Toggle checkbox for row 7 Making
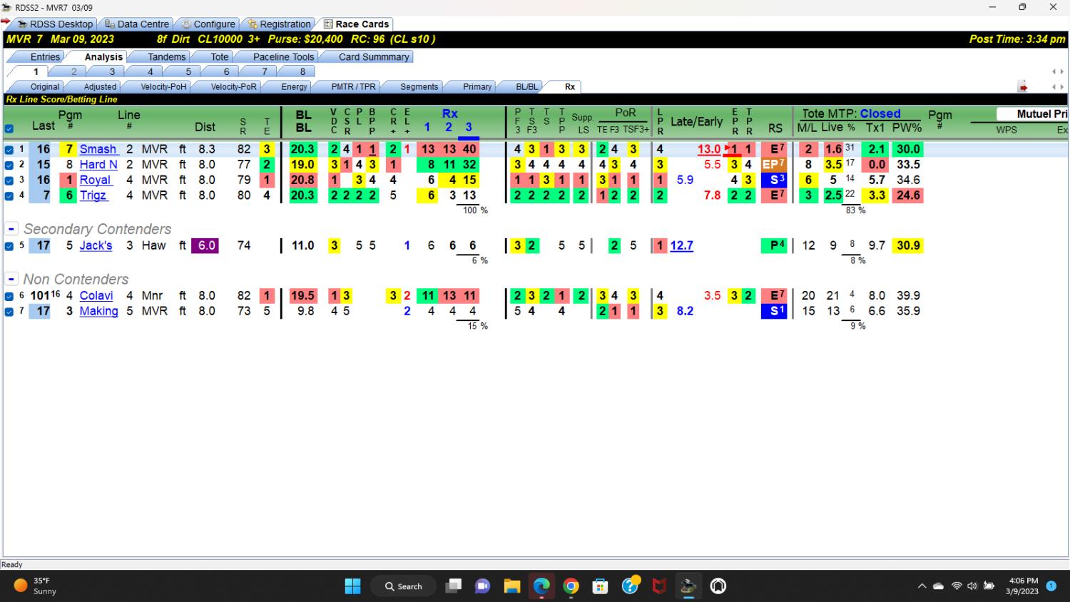 9,312
